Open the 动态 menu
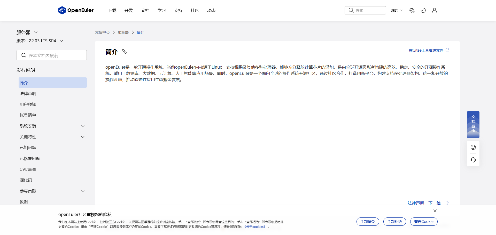This screenshot has height=235, width=496. click(x=211, y=10)
